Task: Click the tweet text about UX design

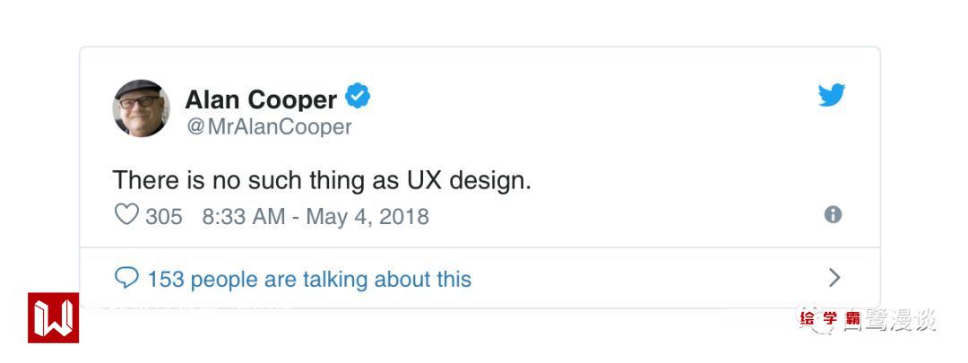Action: click(322, 180)
